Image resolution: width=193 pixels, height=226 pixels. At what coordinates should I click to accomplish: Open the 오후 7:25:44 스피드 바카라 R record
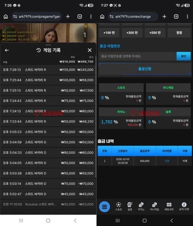point(48,80)
